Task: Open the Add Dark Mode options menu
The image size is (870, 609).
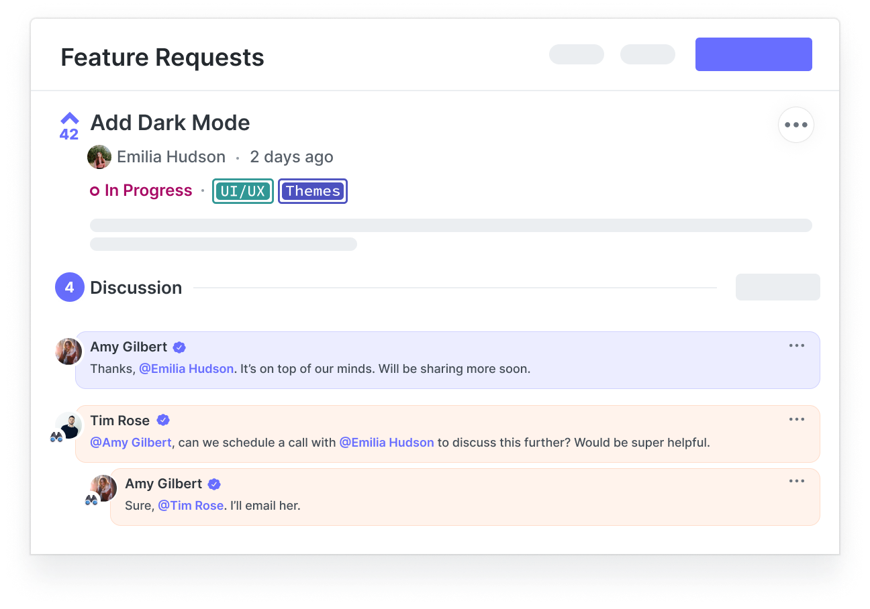Action: point(796,125)
